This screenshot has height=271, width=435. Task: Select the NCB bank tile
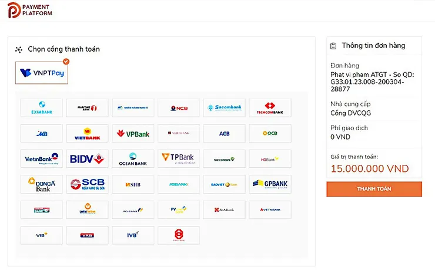pos(179,108)
